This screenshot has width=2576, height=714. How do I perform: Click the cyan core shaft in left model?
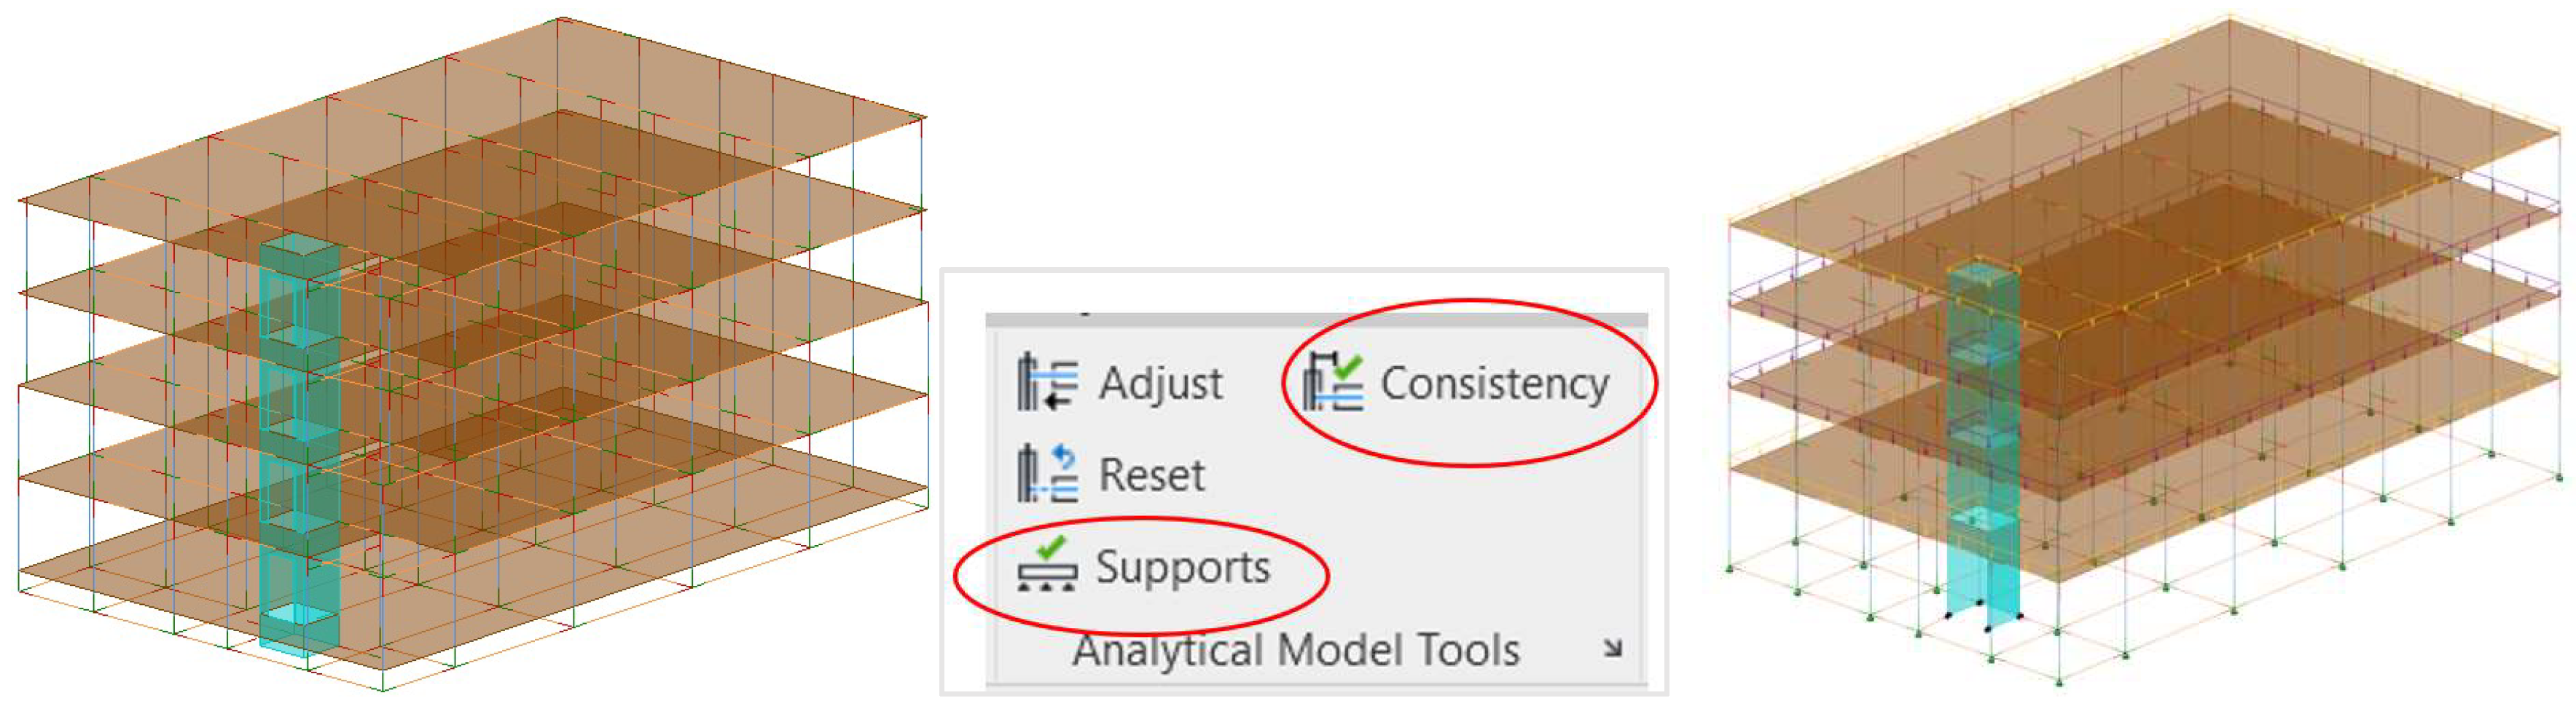298,440
